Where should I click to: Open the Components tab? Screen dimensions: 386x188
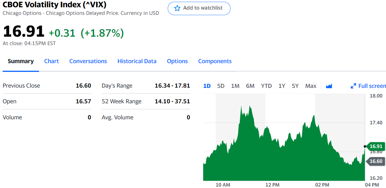pos(215,61)
